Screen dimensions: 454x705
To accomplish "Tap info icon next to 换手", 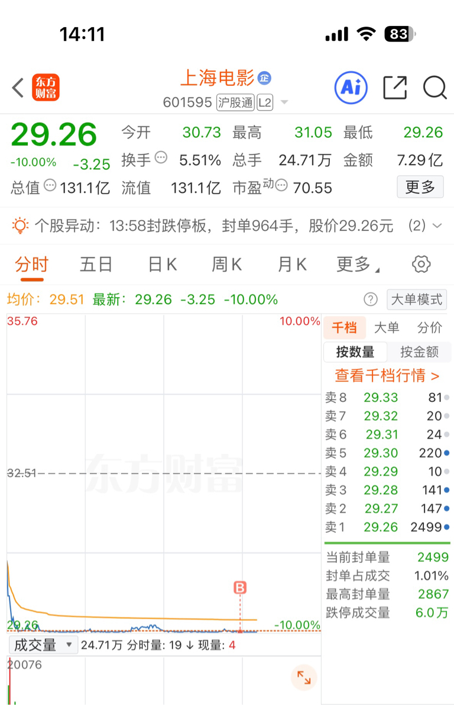I will tap(161, 158).
